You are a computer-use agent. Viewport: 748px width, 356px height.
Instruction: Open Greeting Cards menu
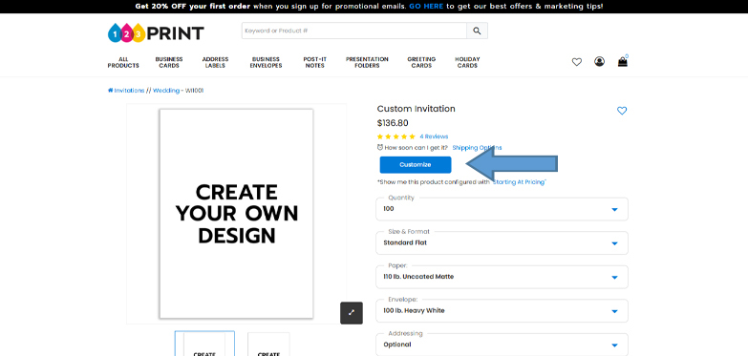click(x=421, y=62)
